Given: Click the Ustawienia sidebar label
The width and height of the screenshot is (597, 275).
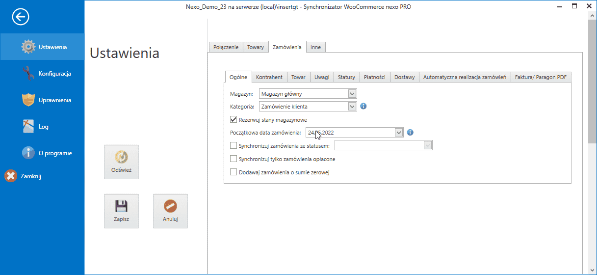Looking at the screenshot, I should pyautogui.click(x=53, y=47).
